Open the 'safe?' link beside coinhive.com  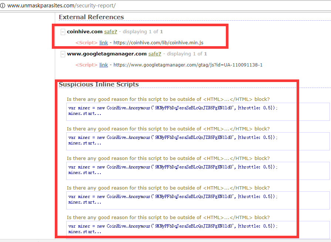[x=111, y=32]
